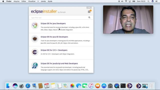Open App Store from the Dock

tap(104, 86)
